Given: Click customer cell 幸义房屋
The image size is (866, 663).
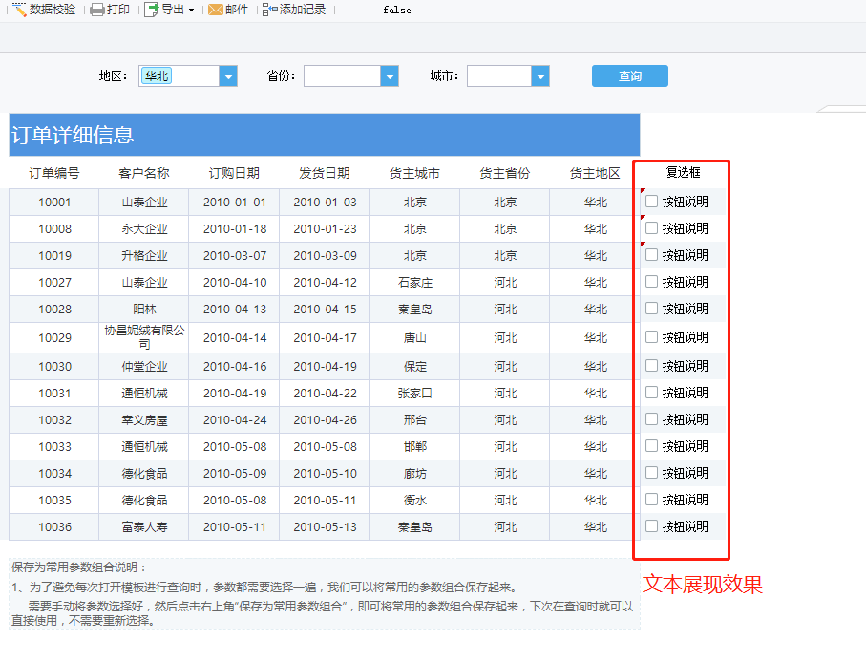Looking at the screenshot, I should point(144,420).
